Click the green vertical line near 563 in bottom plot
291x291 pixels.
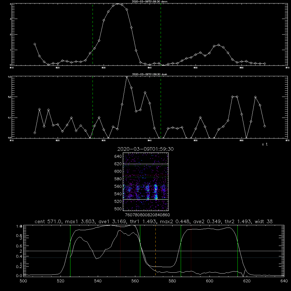[140, 251]
